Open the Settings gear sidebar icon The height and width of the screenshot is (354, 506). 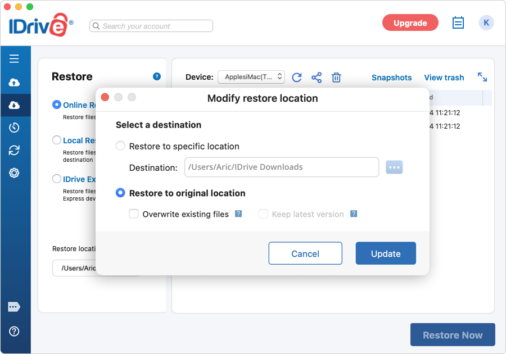pos(14,173)
